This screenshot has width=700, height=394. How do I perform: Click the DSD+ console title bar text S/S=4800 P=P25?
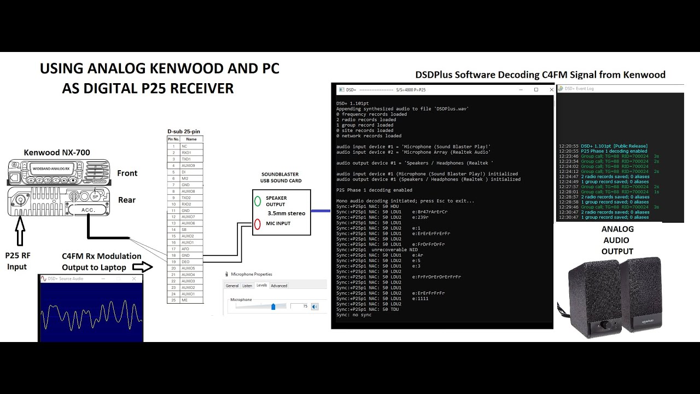[x=411, y=89]
